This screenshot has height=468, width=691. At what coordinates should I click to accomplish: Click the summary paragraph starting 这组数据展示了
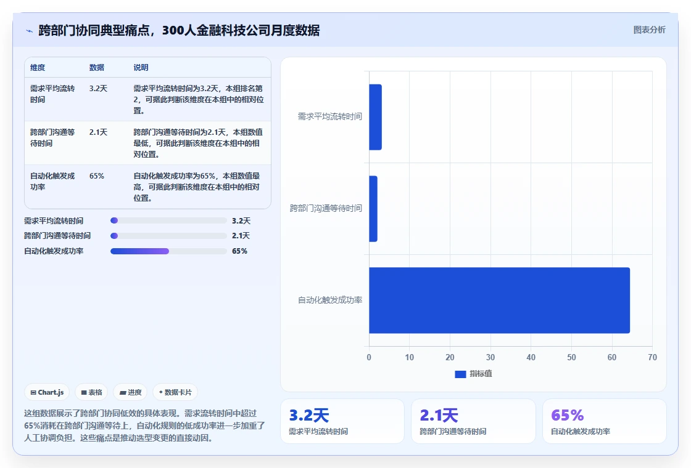click(144, 426)
